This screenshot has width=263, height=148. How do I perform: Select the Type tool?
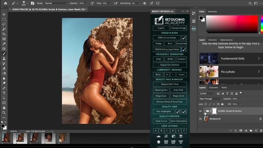[x=4, y=93]
